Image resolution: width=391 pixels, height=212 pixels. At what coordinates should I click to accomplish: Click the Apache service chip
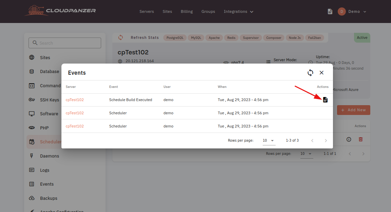click(x=214, y=38)
